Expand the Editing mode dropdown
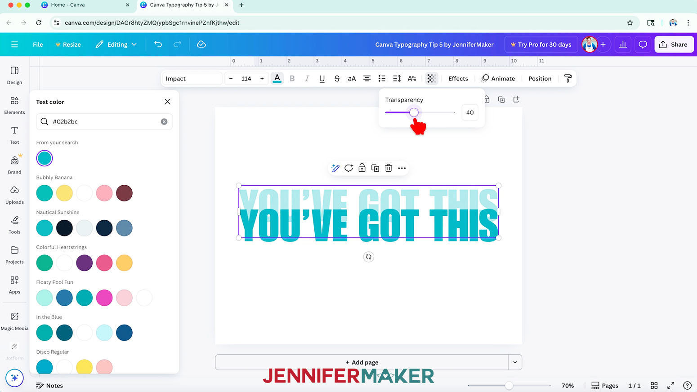 point(116,44)
